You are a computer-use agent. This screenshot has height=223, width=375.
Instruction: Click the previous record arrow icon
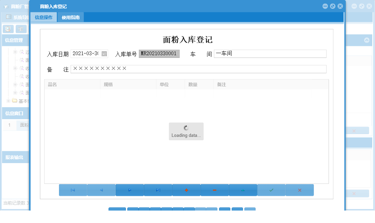tap(101, 190)
